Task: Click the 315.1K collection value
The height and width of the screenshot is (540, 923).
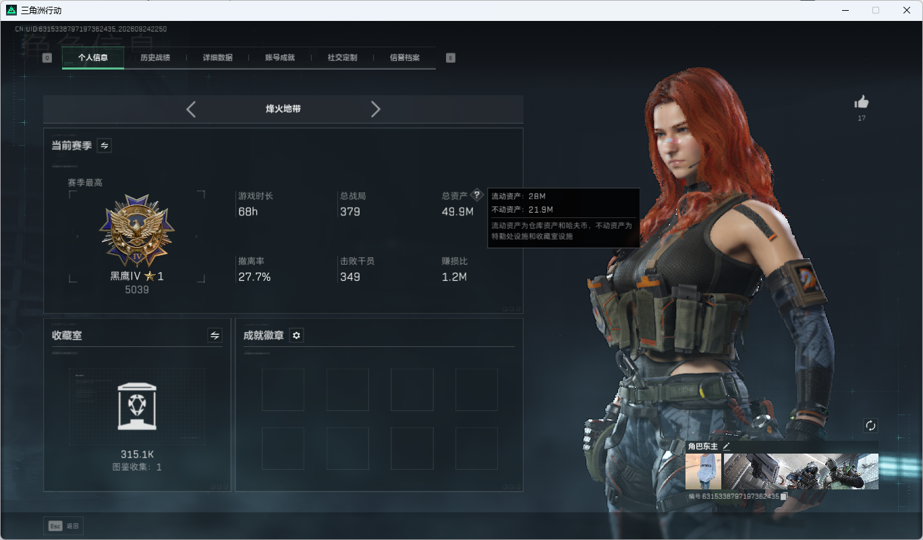Action: tap(137, 455)
